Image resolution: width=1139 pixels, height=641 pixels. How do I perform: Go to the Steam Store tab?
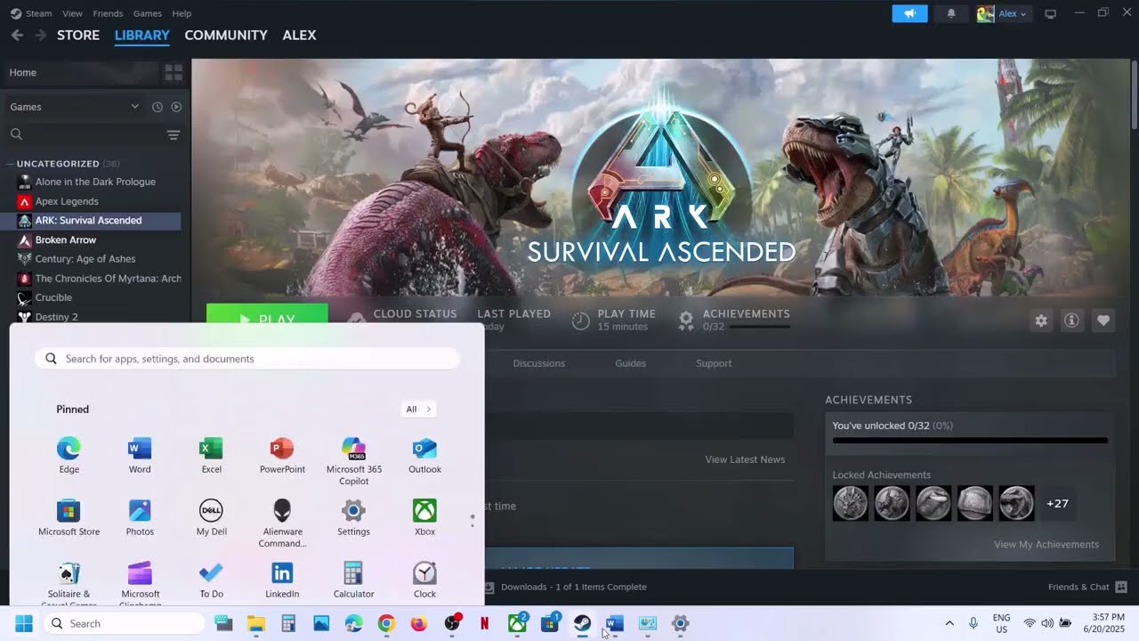click(78, 35)
